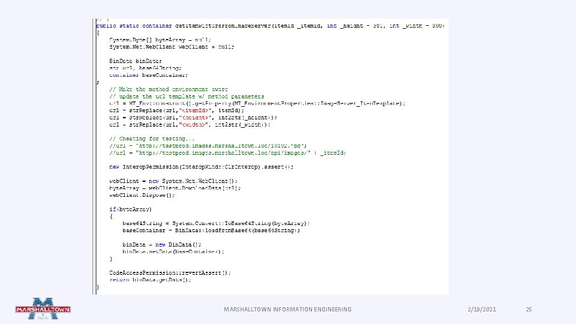576x324 pixels.
Task: Click the commented url with api/images/
Action: 227,153
